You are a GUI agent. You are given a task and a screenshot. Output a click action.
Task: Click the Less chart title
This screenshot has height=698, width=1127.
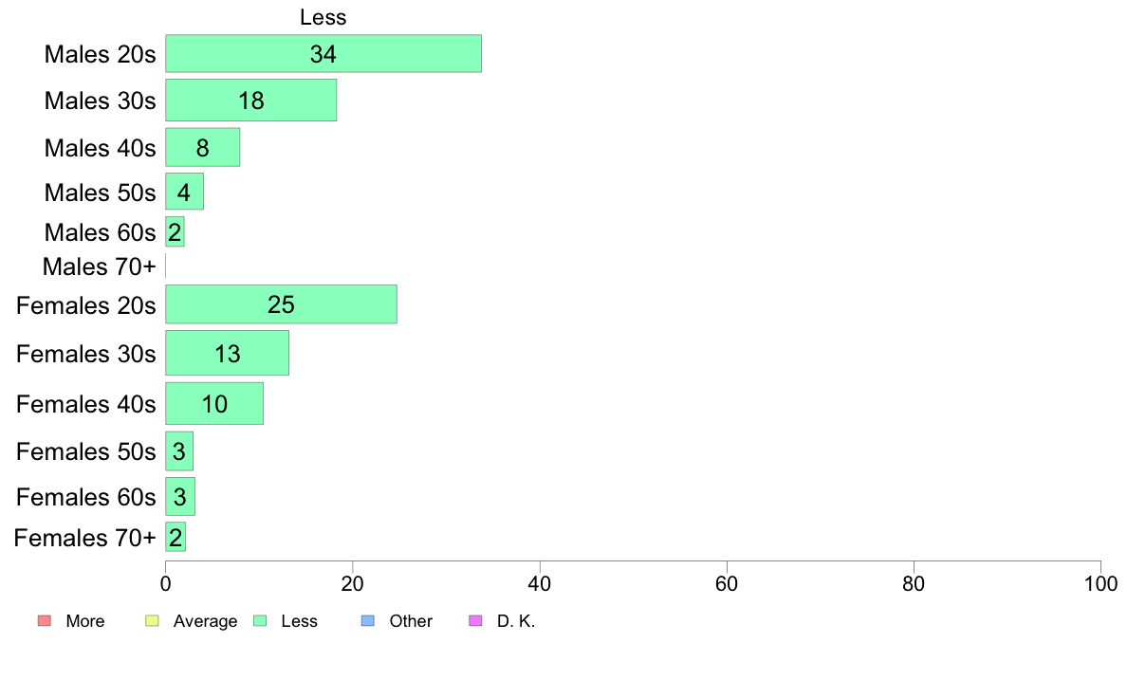click(x=323, y=17)
